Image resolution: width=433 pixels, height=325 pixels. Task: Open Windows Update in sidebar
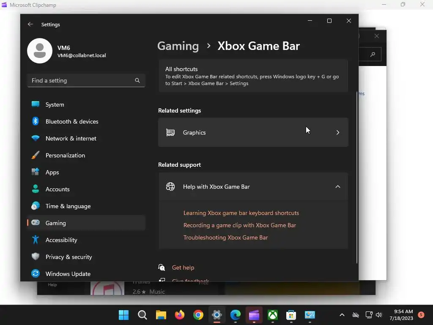pos(86,274)
